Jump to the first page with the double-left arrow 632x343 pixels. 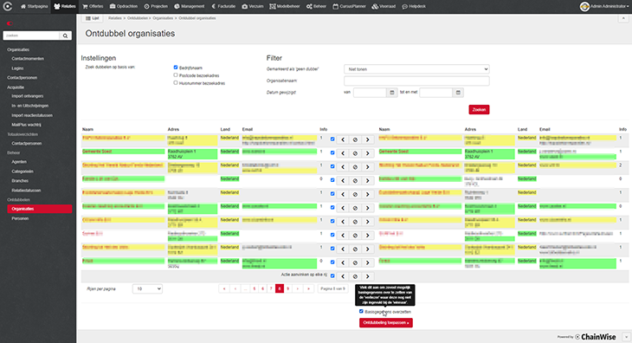click(224, 288)
